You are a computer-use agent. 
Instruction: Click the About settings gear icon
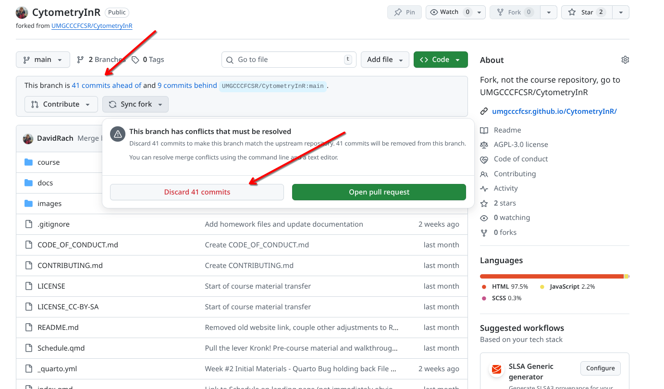click(x=625, y=60)
